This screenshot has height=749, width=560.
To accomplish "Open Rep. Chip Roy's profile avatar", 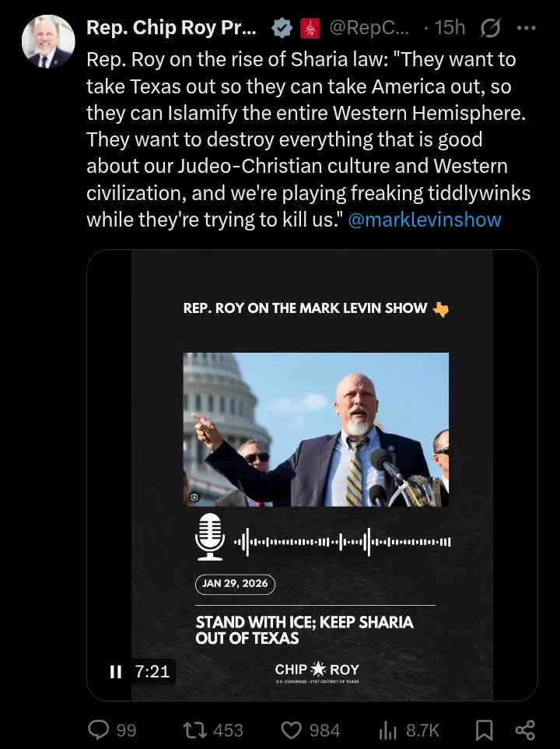I will point(48,41).
